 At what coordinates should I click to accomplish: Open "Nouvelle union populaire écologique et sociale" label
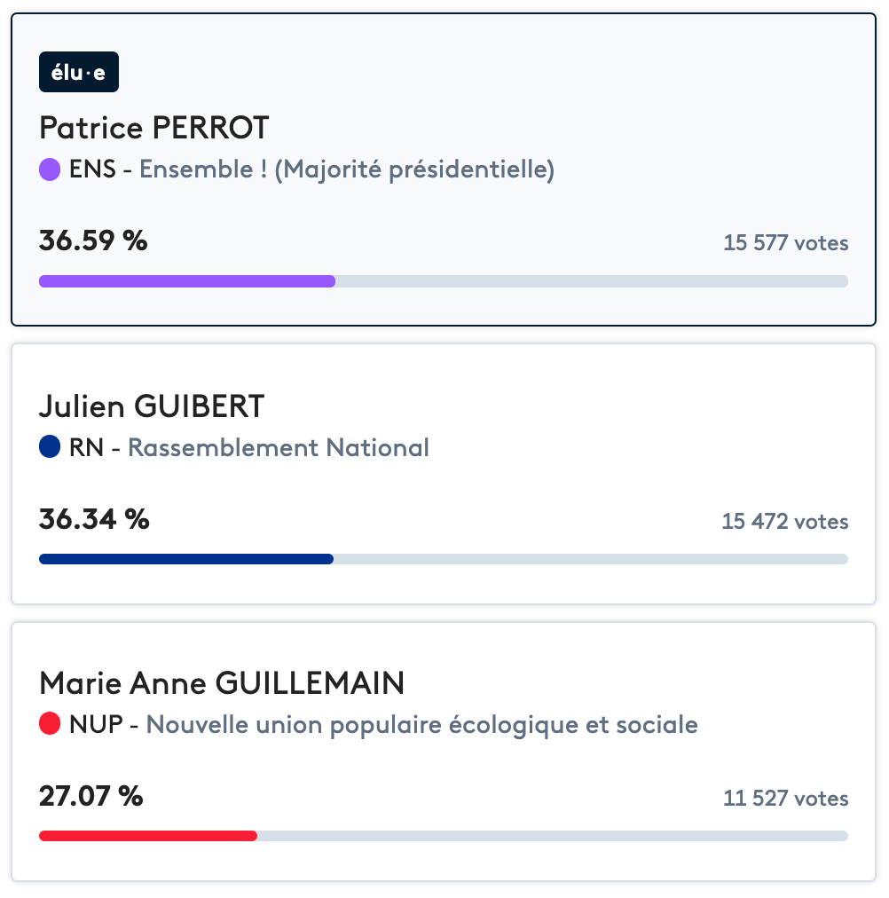click(x=421, y=725)
